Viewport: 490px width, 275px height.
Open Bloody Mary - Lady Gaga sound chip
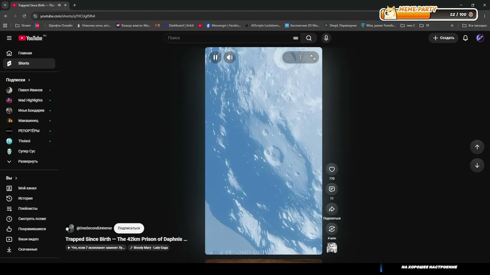(149, 247)
